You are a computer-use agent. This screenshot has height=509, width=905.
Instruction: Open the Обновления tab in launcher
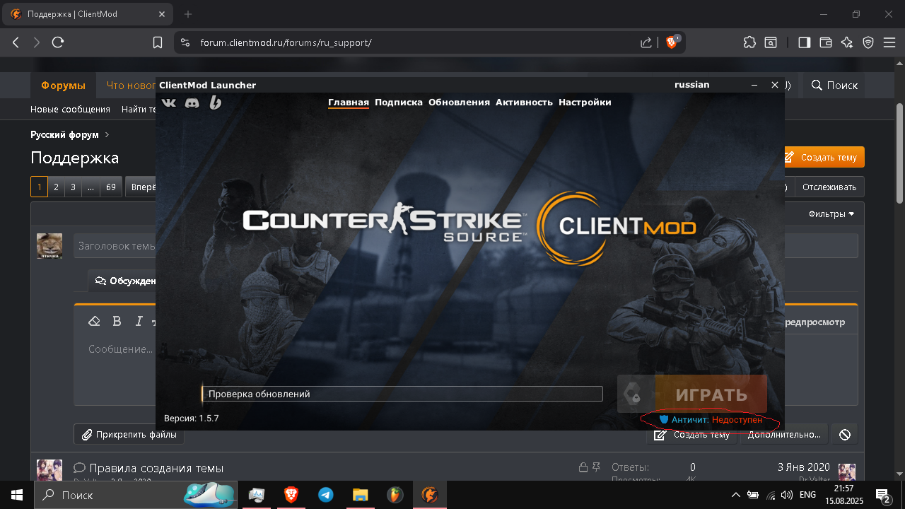[x=459, y=103]
